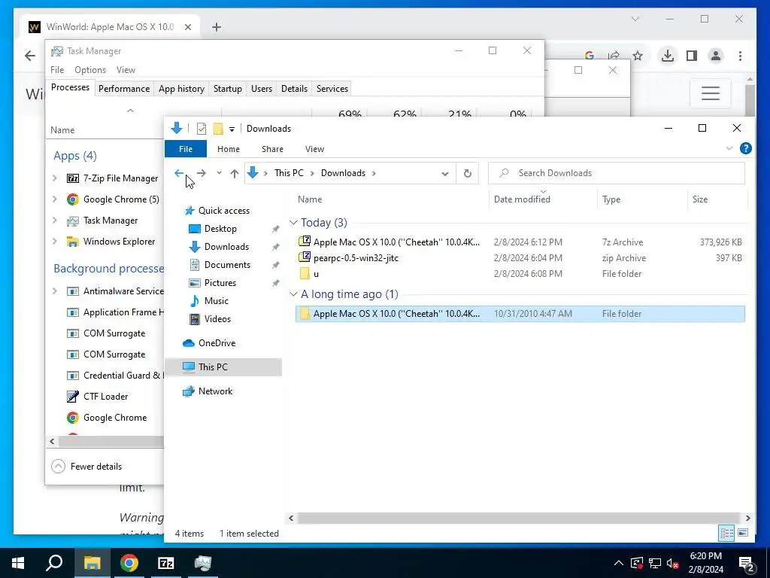
Task: Expand Windows Explorer process row
Action: pos(54,242)
